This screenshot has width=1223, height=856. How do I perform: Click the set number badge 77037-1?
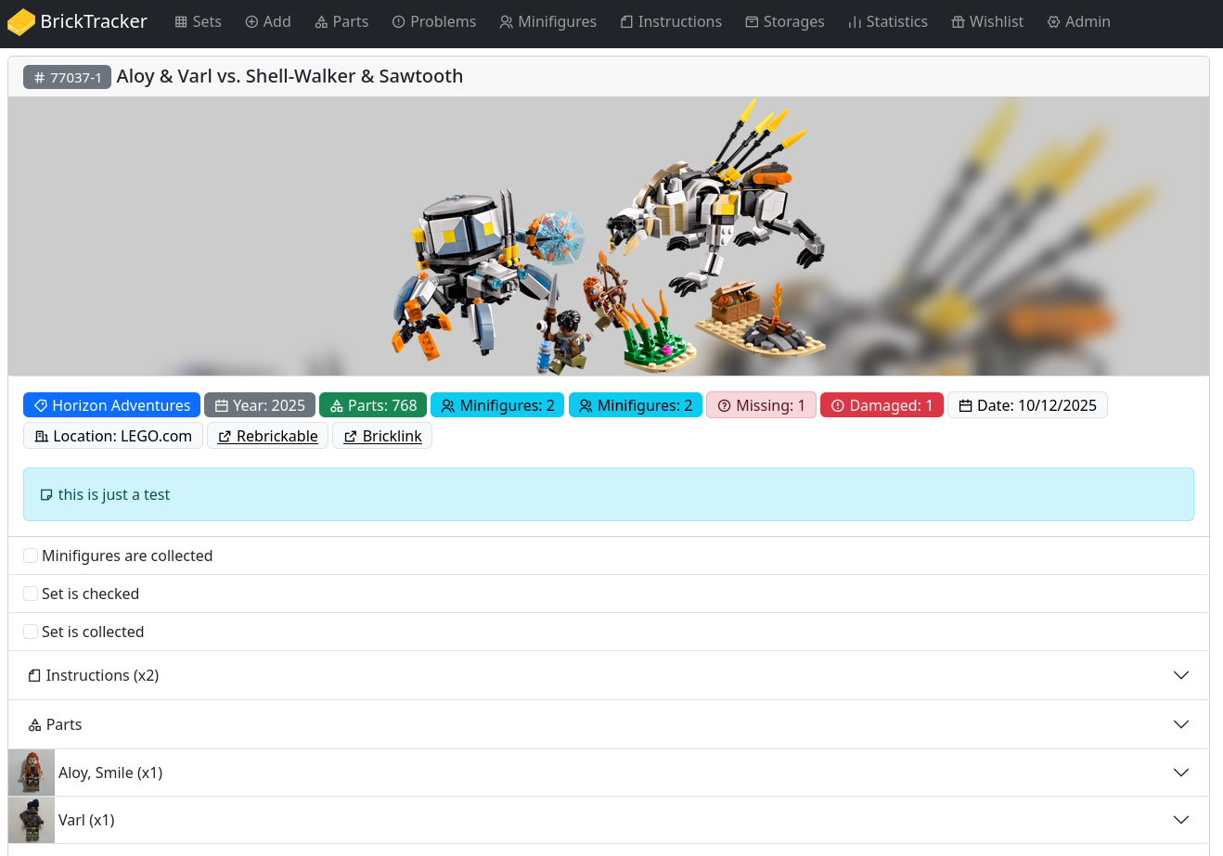click(68, 77)
